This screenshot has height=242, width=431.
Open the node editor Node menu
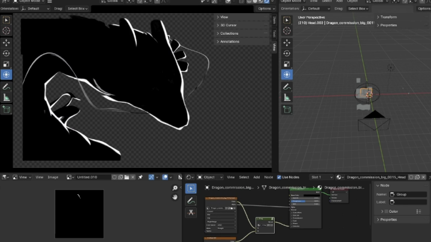(269, 177)
